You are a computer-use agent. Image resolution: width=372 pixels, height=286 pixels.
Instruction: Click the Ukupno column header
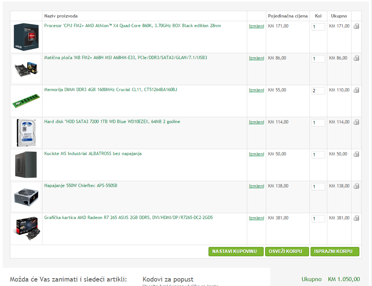pyautogui.click(x=339, y=16)
